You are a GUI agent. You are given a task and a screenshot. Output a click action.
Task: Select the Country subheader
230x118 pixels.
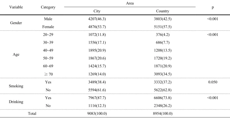[162, 11]
